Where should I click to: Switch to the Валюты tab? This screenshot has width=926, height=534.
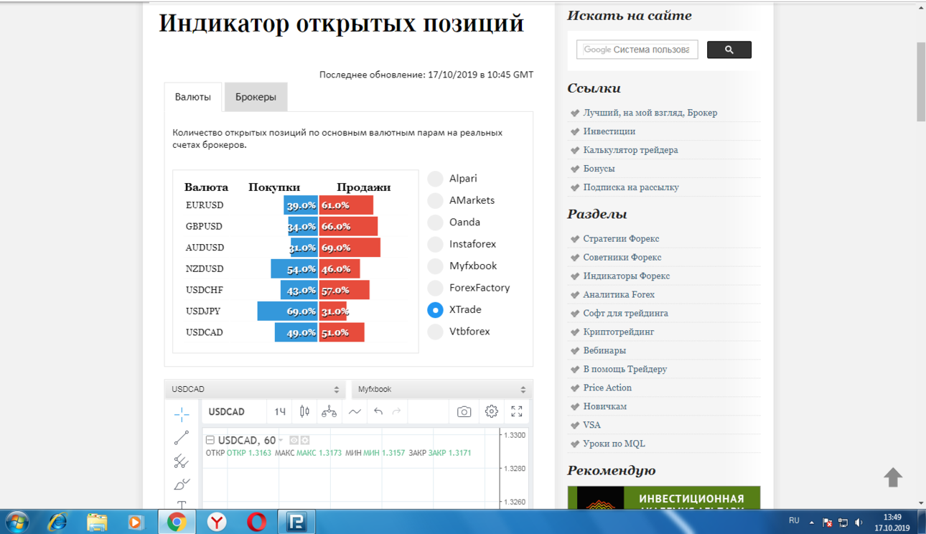193,97
